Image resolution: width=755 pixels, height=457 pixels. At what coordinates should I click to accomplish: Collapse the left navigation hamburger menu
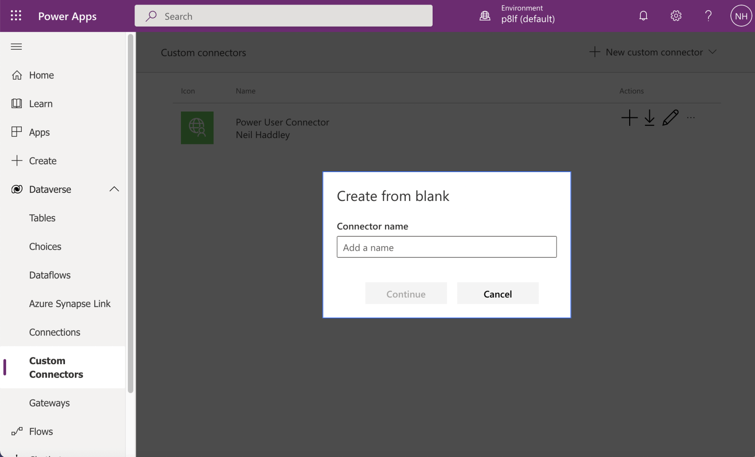point(16,46)
